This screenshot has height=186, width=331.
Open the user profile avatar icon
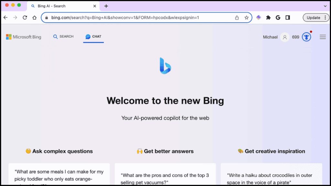tap(285, 37)
